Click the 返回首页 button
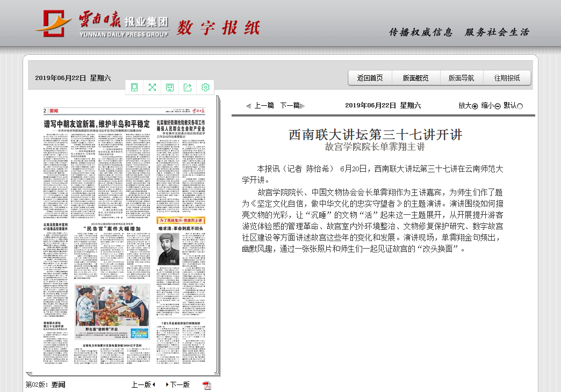Viewport: 561px width, 392px height. click(370, 78)
